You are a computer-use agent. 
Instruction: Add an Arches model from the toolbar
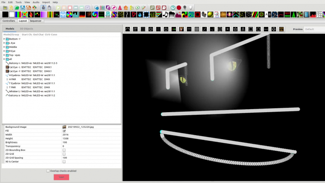coord(128,29)
